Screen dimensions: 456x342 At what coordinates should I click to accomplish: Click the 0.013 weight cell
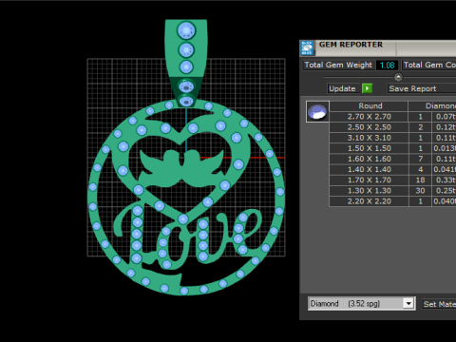pos(445,148)
